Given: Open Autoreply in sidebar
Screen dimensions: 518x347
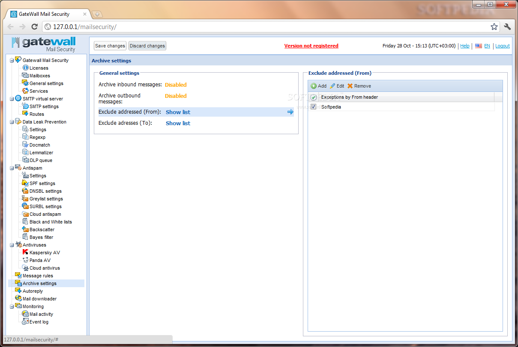Looking at the screenshot, I should tap(33, 291).
